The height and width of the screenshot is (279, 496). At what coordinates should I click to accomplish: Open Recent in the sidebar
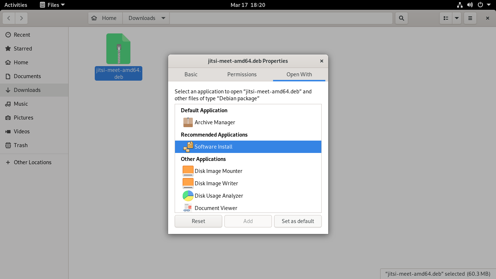tap(34, 35)
